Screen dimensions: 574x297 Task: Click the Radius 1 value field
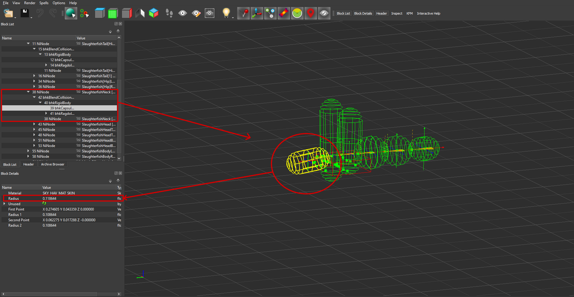pos(79,214)
